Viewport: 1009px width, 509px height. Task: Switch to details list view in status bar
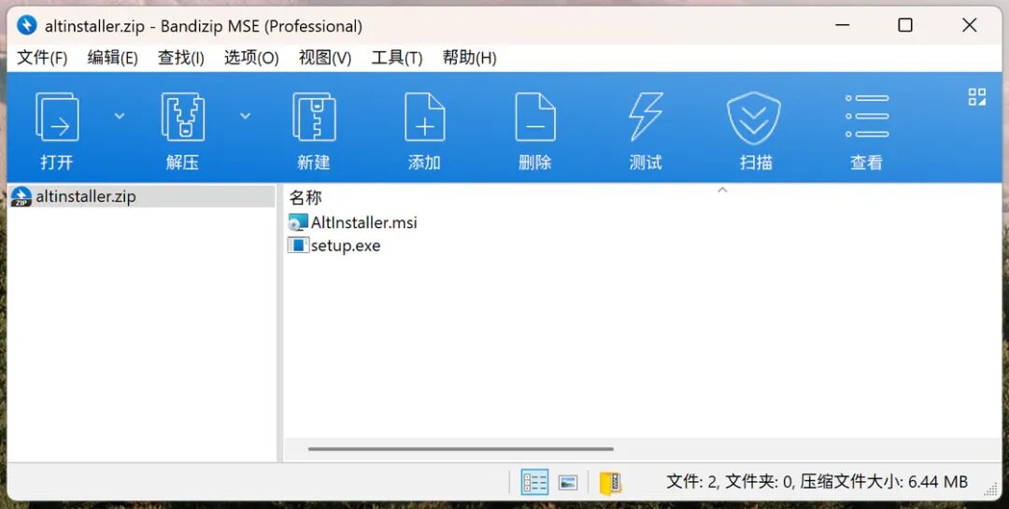[534, 482]
